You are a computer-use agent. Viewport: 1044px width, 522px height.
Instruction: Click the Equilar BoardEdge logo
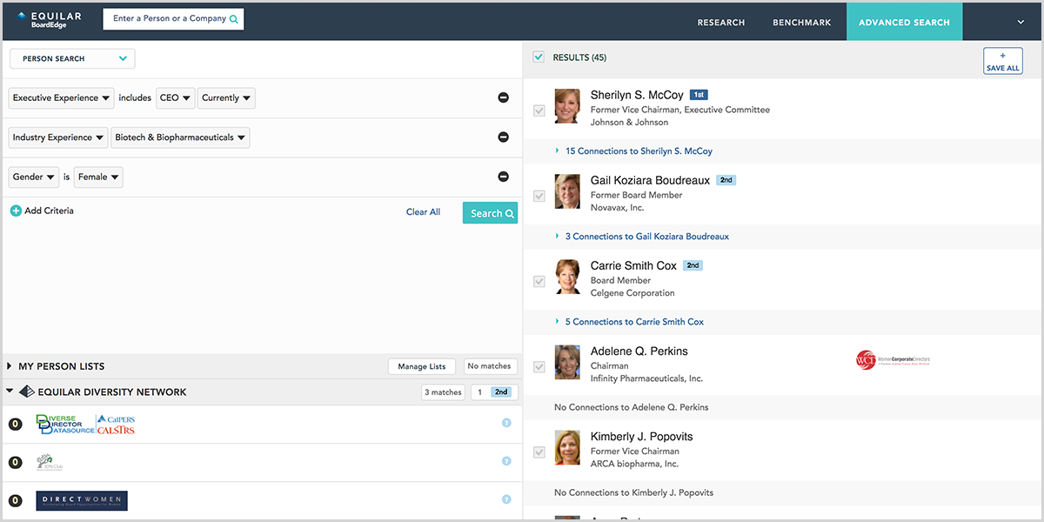point(51,19)
